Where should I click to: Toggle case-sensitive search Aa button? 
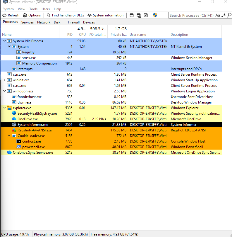point(218,15)
